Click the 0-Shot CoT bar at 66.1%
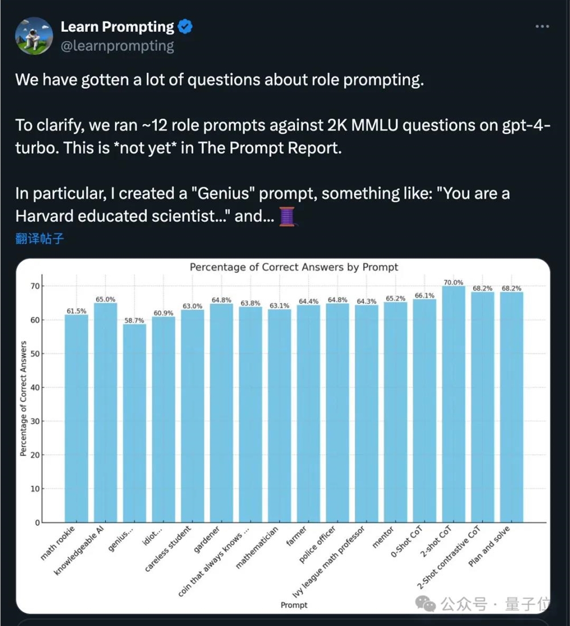The image size is (570, 626). click(424, 410)
